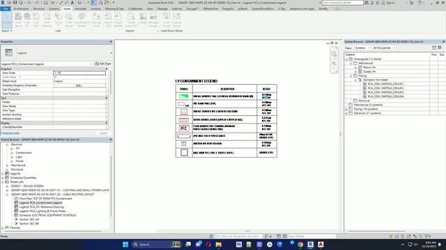Close the Properties palette
This screenshot has height=250, width=446.
111,42
